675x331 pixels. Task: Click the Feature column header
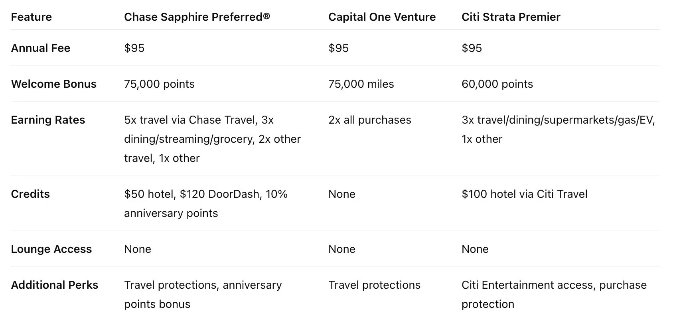tap(31, 17)
